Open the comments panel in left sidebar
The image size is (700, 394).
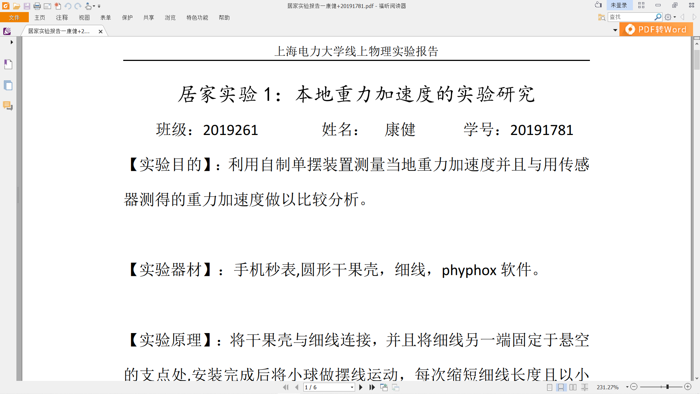(x=8, y=106)
